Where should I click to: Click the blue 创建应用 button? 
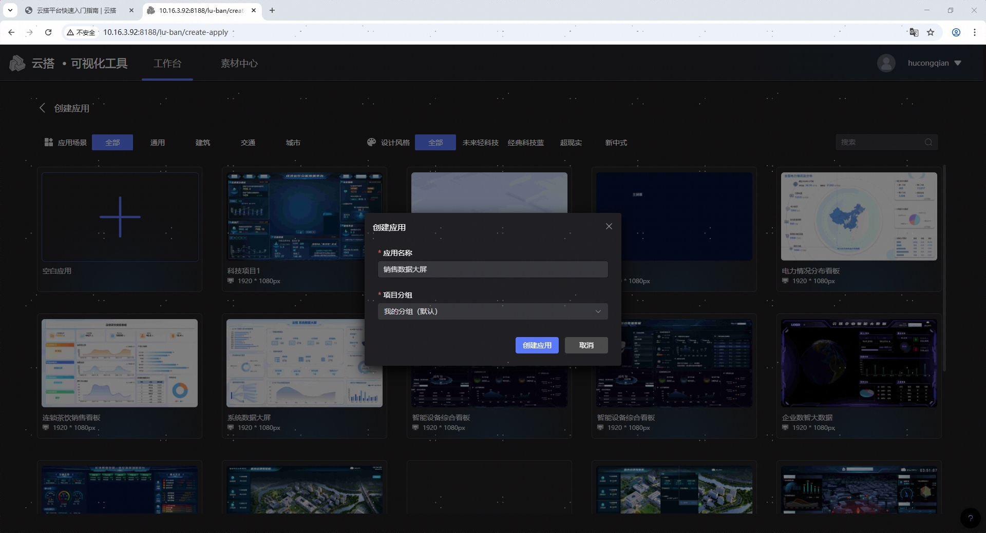pyautogui.click(x=537, y=345)
